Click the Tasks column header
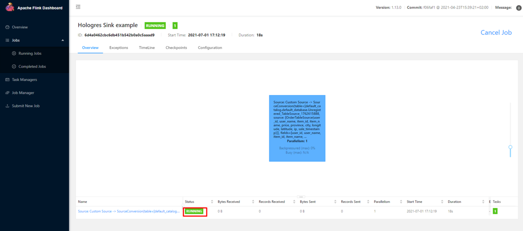This screenshot has width=523, height=231. point(497,201)
